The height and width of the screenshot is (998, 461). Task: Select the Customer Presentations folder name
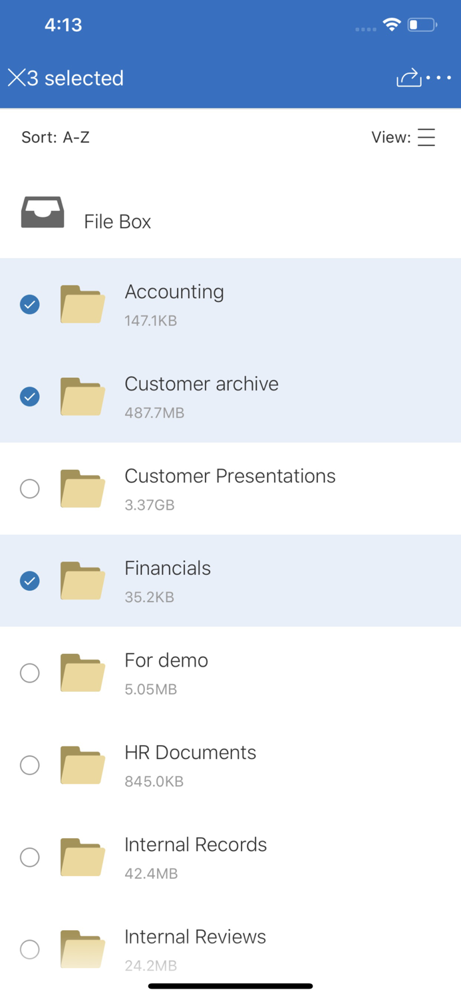(230, 476)
